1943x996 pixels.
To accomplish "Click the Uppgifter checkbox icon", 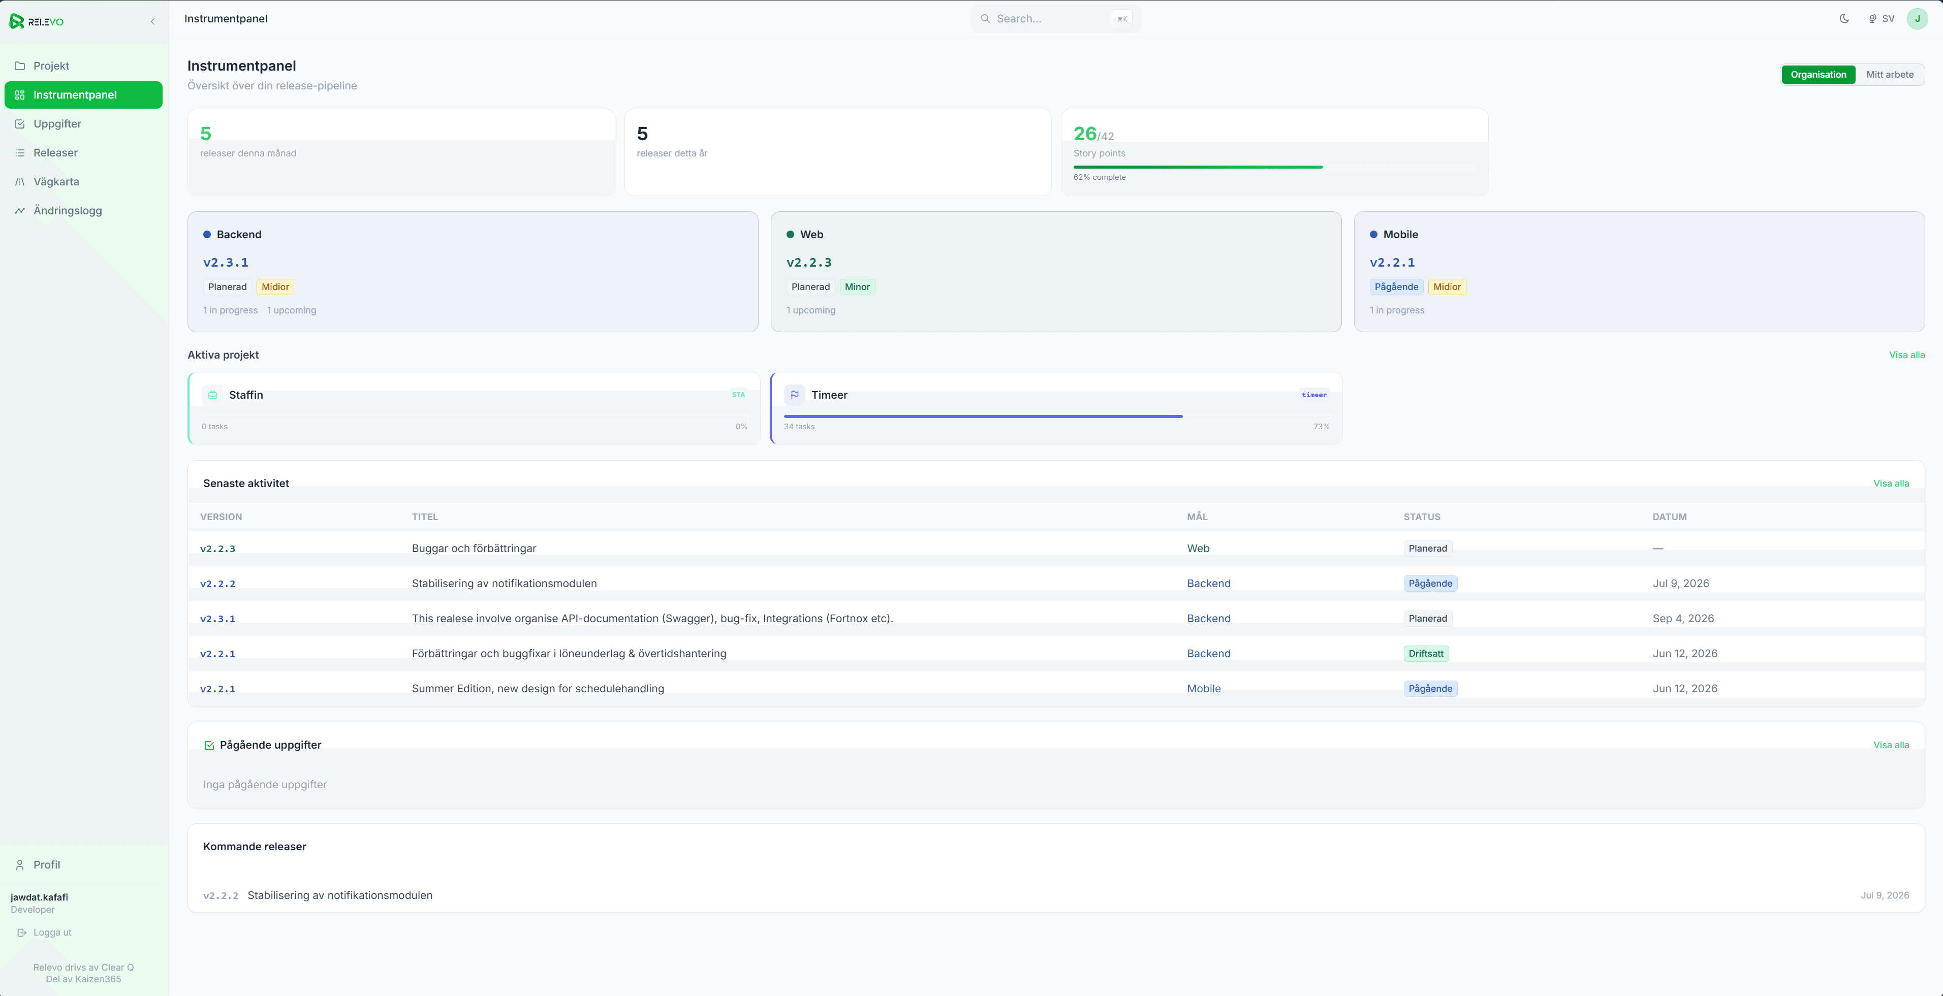I will (20, 123).
